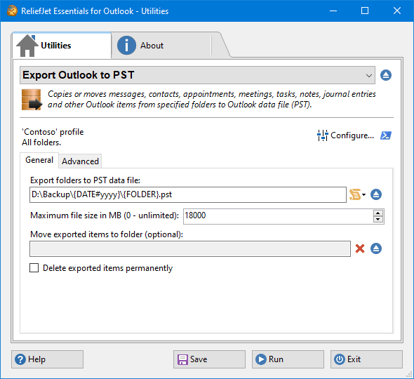Image resolution: width=414 pixels, height=379 pixels.
Task: Click the Run button
Action: tap(288, 359)
